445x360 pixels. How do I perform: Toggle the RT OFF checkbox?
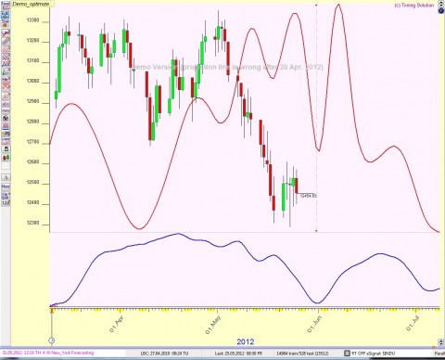(347, 353)
